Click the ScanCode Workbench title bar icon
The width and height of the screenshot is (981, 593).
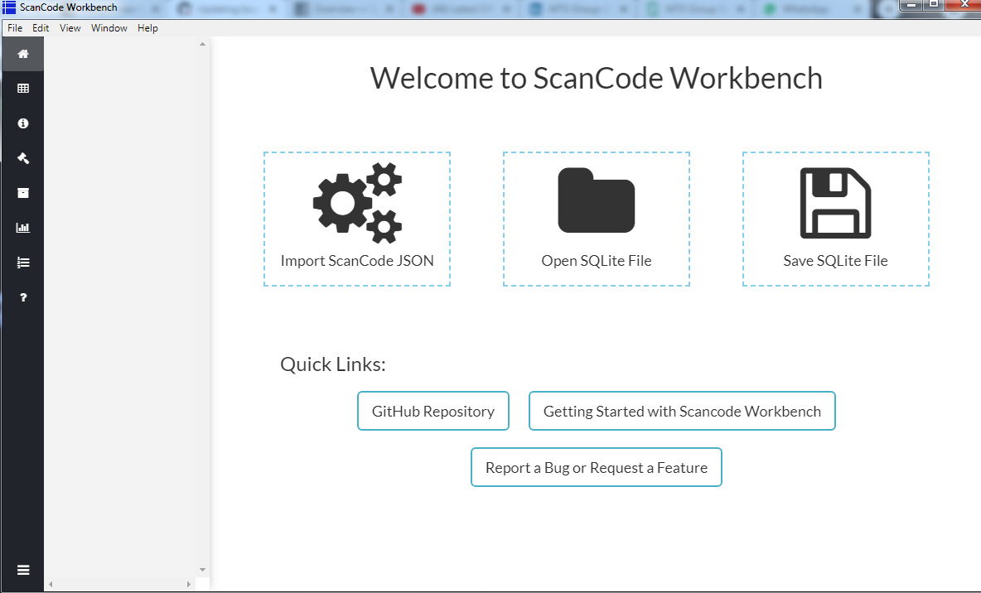pyautogui.click(x=9, y=7)
